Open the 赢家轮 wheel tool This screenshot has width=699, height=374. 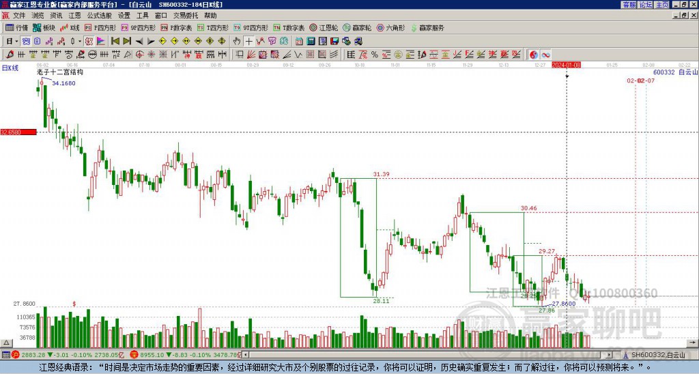357,27
